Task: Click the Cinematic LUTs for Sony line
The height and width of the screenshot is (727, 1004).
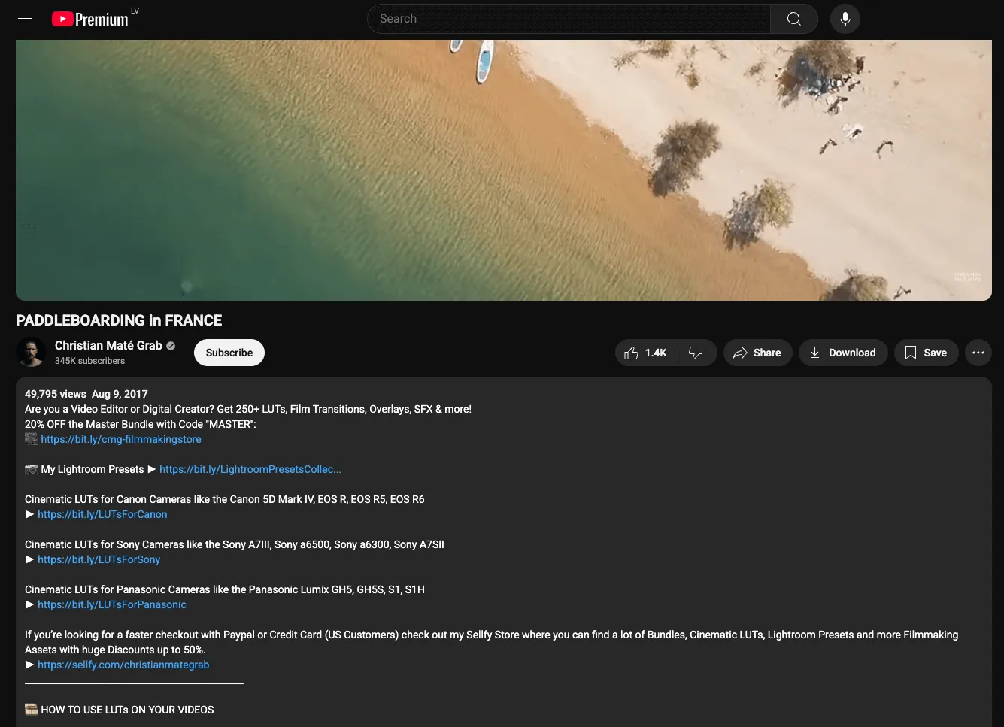Action: coord(235,544)
